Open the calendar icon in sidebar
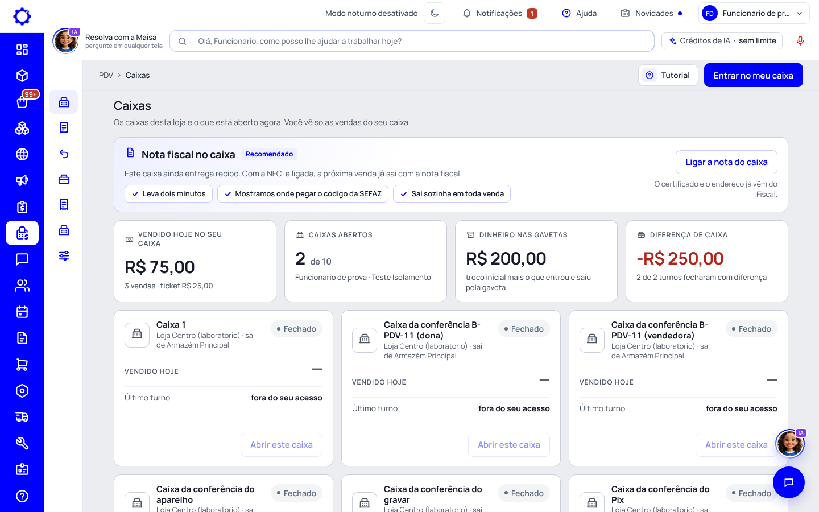Image resolution: width=819 pixels, height=512 pixels. click(22, 312)
